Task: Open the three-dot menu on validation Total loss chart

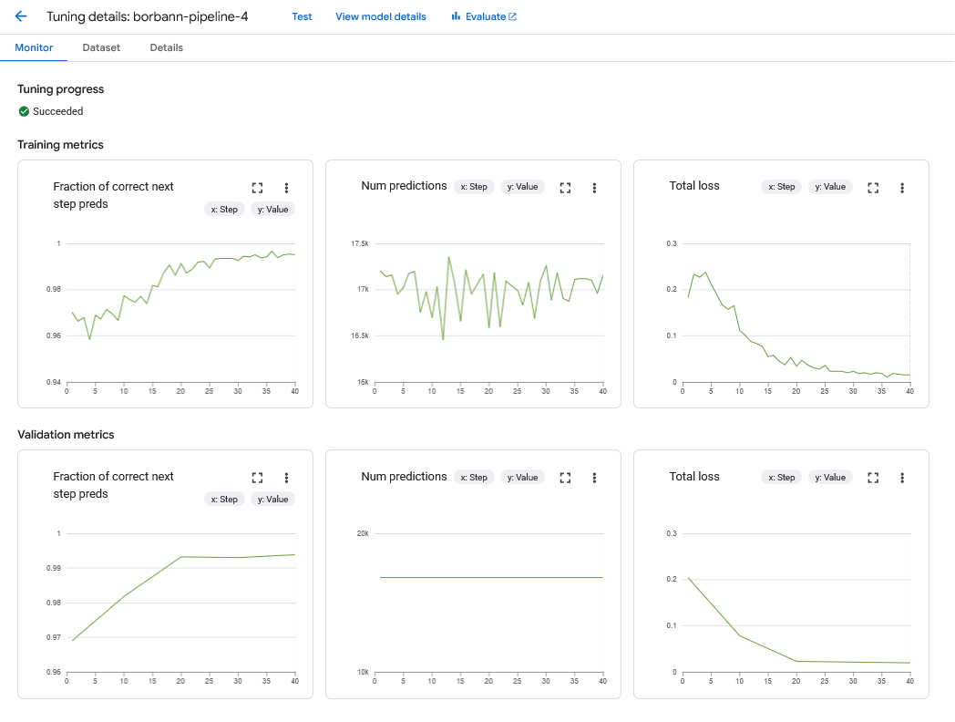Action: coord(902,477)
